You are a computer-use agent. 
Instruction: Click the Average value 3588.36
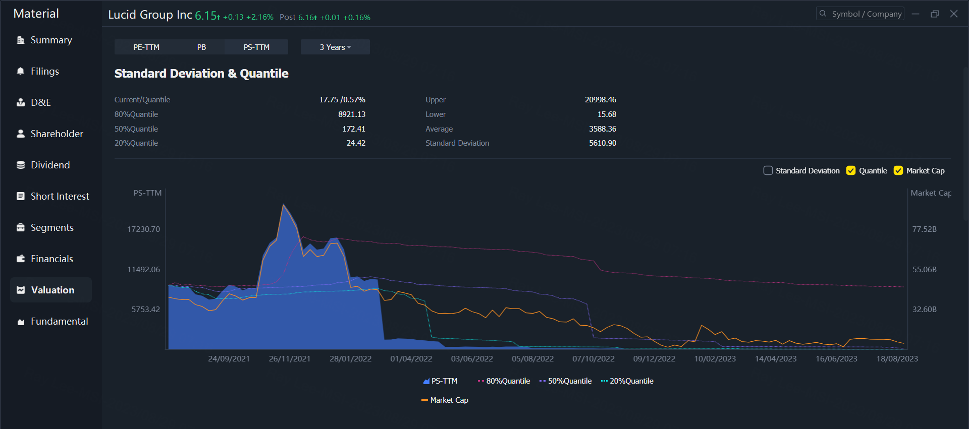pyautogui.click(x=603, y=129)
